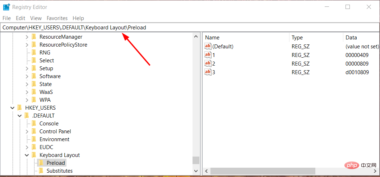Collapse the .DEFAULT key
The image size is (380, 177).
point(20,116)
